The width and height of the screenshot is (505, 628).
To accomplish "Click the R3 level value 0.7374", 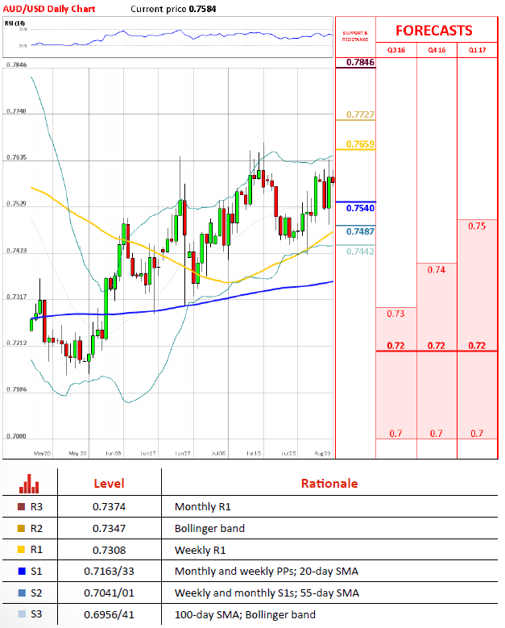I will pyautogui.click(x=109, y=506).
